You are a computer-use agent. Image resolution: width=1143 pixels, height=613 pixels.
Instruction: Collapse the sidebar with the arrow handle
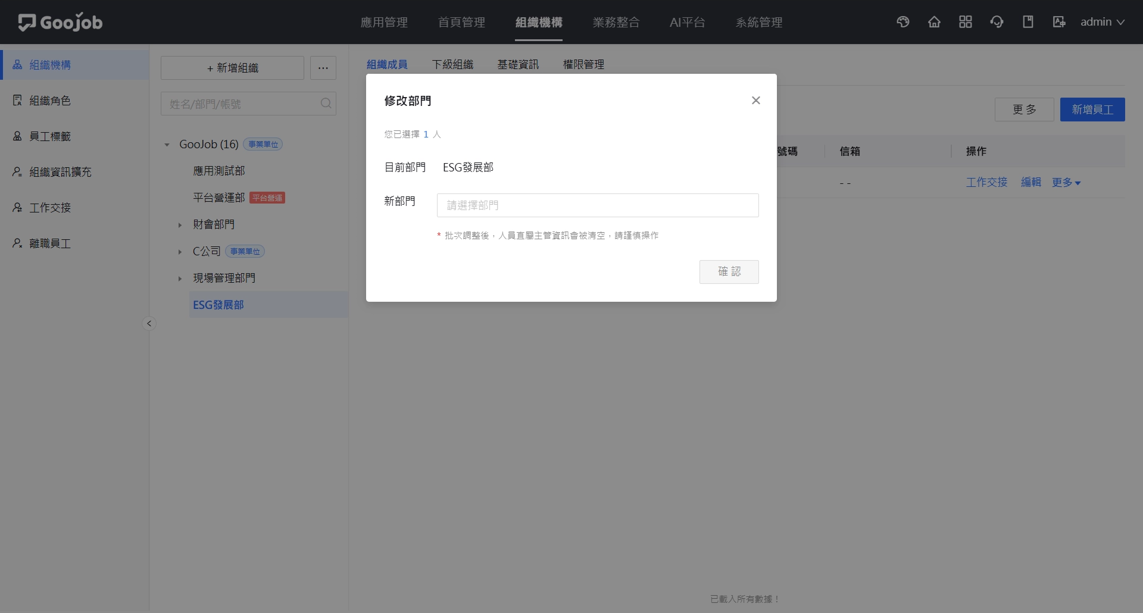point(149,324)
